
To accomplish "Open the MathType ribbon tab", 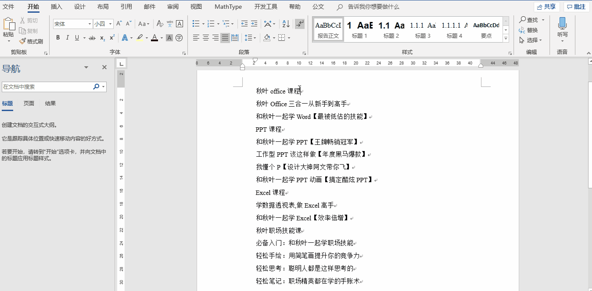I will click(x=228, y=7).
